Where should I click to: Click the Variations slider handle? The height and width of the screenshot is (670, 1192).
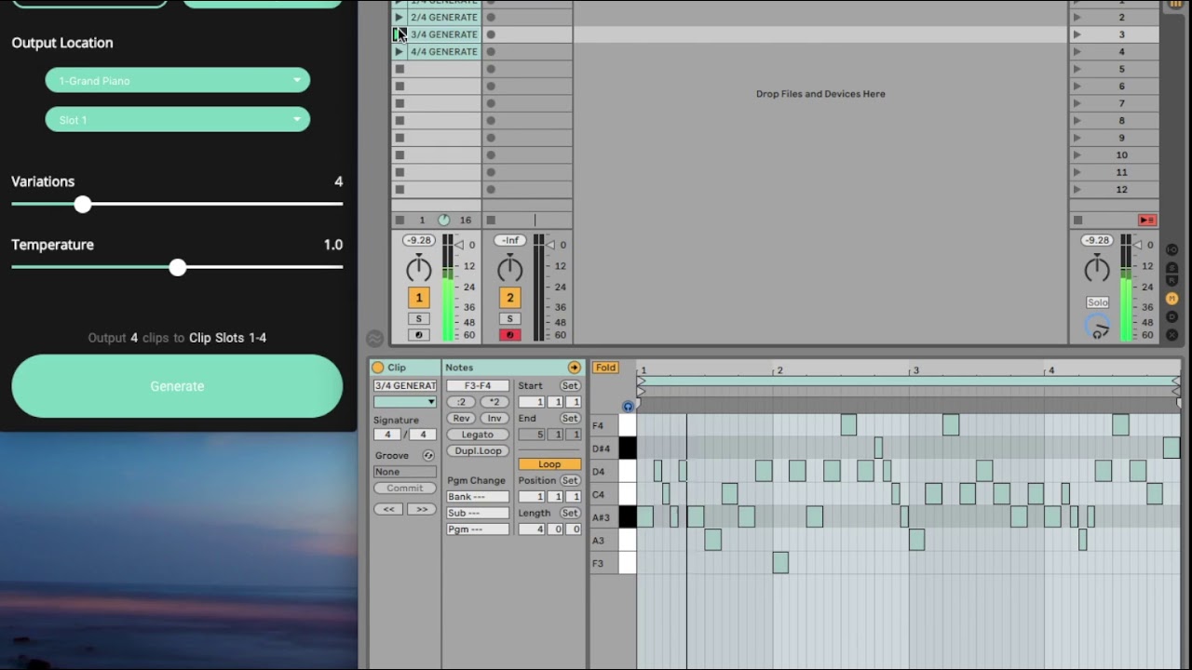(83, 204)
